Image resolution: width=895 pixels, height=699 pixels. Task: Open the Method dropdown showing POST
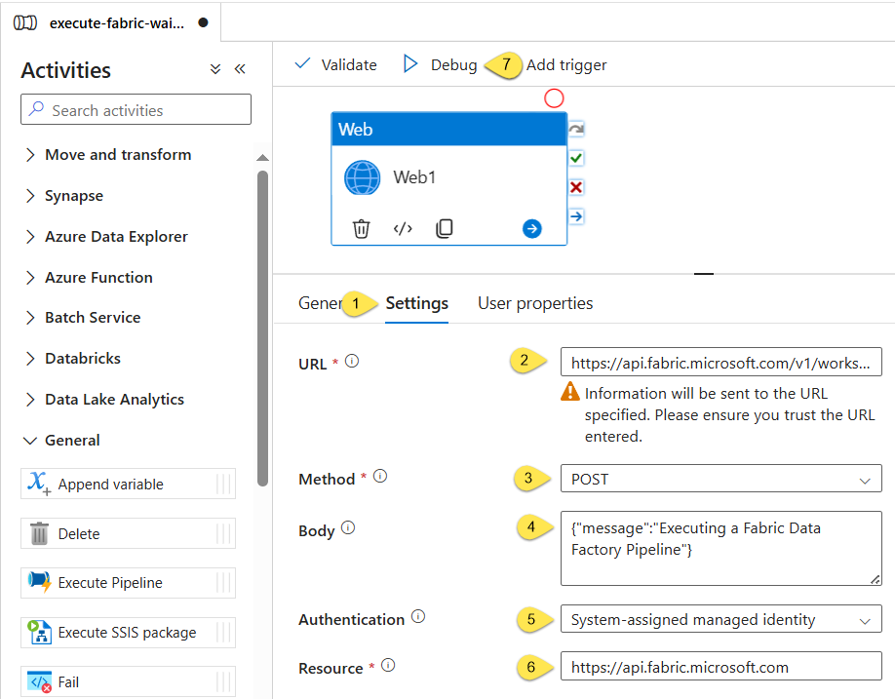720,479
